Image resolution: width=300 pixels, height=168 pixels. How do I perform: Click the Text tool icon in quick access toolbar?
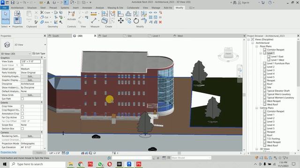coord(48,2)
